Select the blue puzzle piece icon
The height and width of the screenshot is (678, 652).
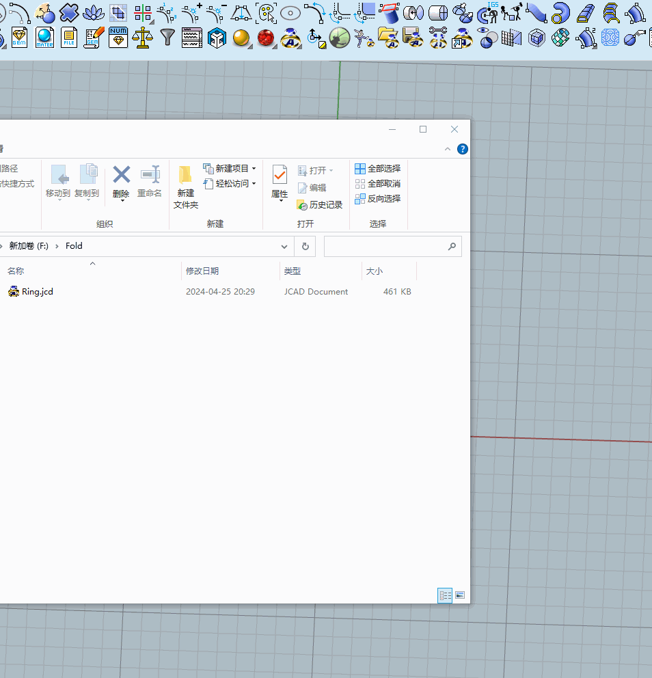(x=68, y=12)
